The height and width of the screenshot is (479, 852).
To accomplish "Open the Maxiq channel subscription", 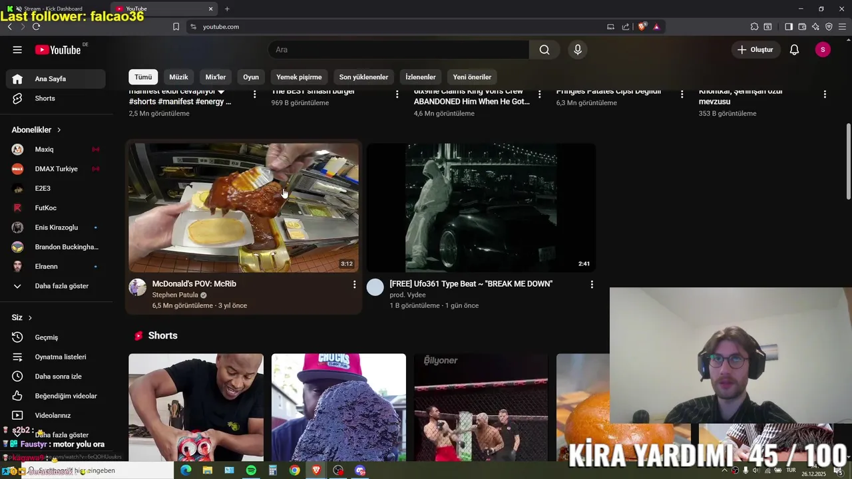I will (56, 150).
